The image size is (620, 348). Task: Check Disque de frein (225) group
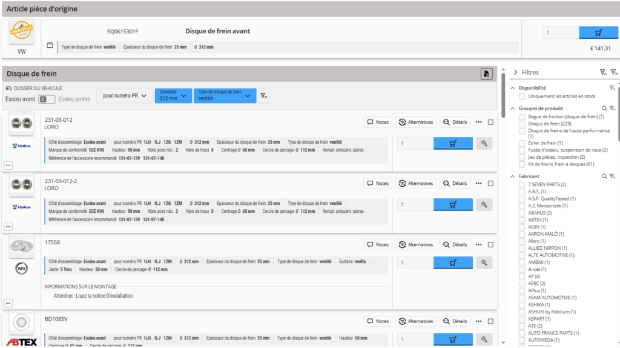(522, 124)
